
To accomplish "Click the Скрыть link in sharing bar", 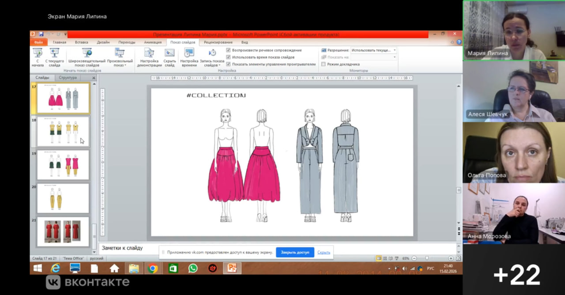I will pos(323,252).
